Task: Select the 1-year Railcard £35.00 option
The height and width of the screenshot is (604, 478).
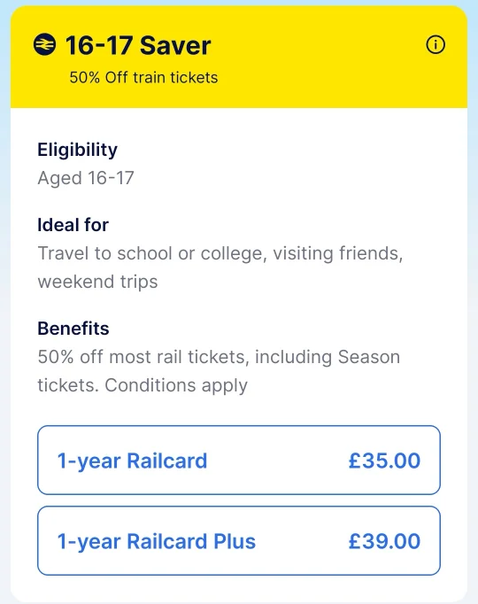Action: point(239,460)
